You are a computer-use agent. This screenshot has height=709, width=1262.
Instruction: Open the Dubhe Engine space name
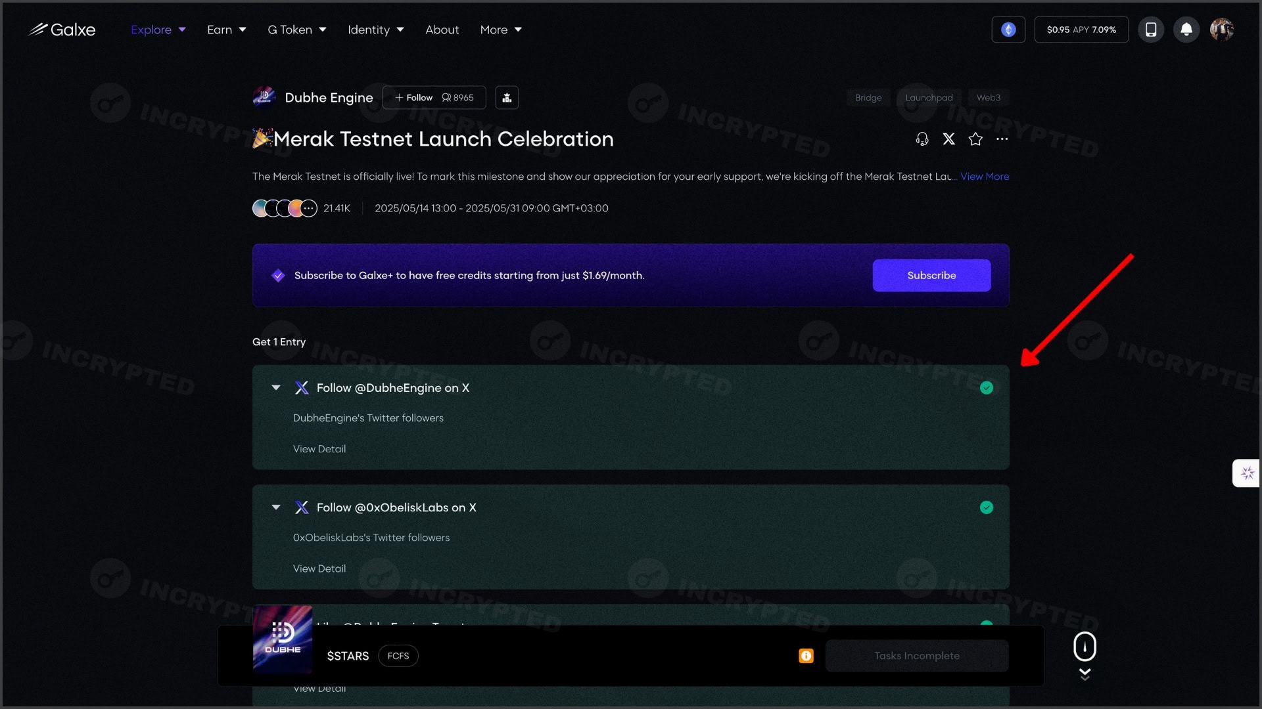(329, 97)
